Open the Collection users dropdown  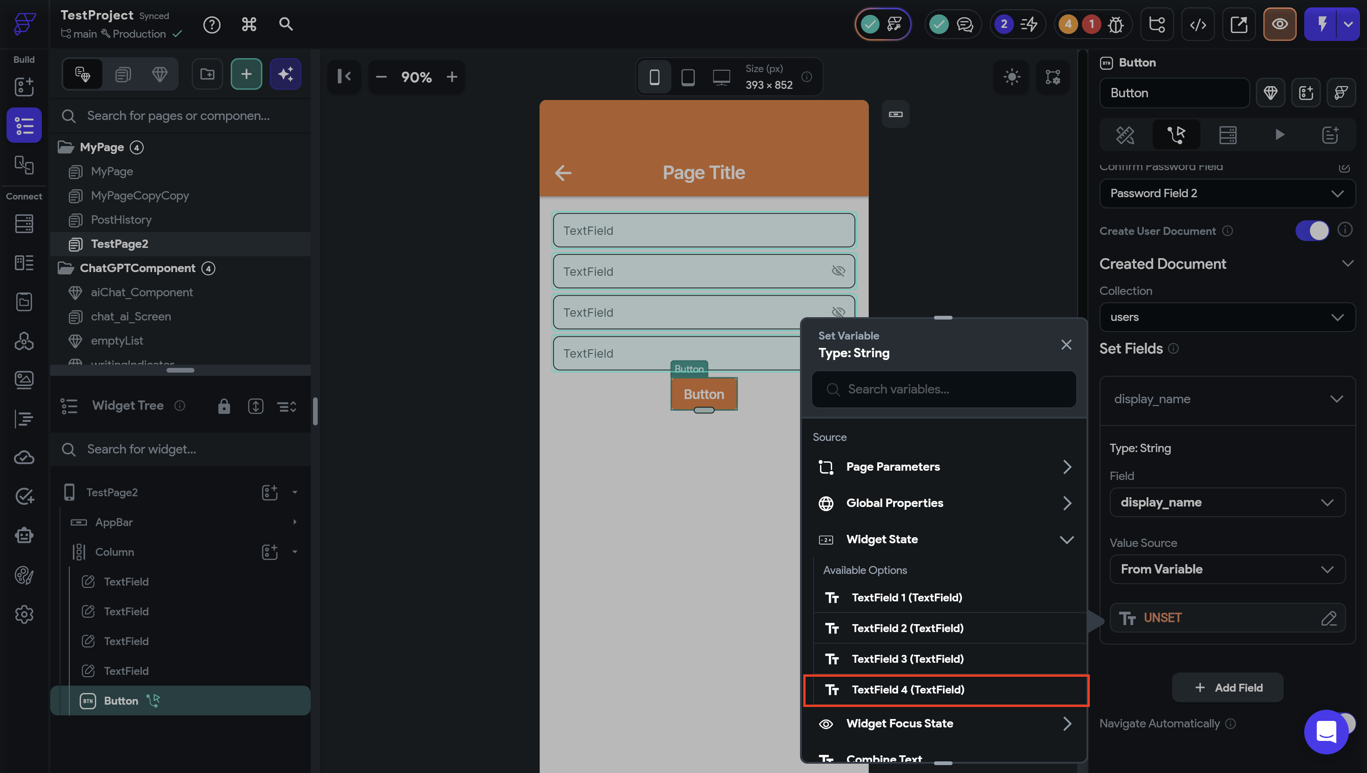(1227, 317)
